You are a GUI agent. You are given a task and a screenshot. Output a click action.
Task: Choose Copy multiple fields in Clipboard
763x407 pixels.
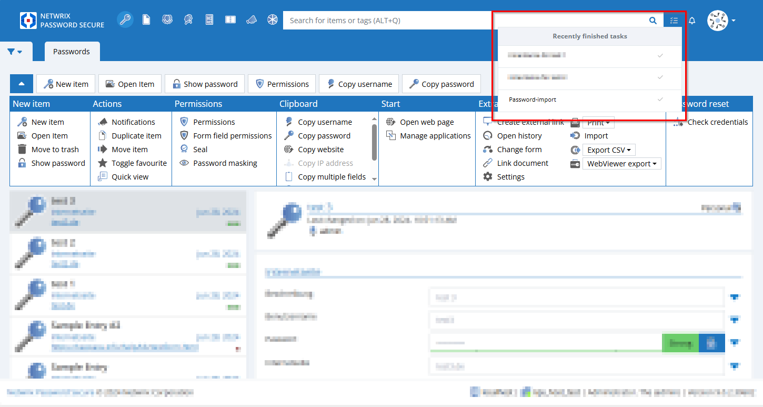(325, 177)
